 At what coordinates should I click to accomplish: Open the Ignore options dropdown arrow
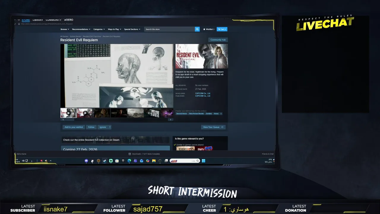pyautogui.click(x=110, y=127)
